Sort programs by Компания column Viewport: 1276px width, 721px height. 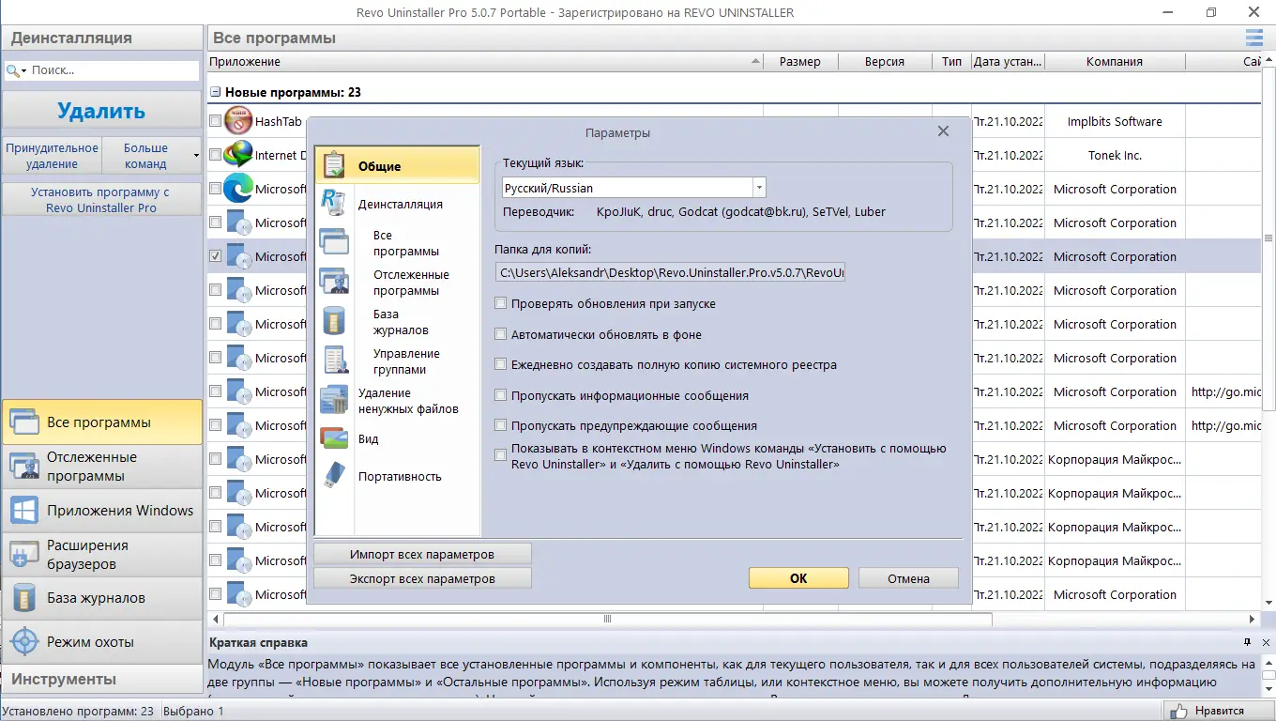coord(1115,62)
